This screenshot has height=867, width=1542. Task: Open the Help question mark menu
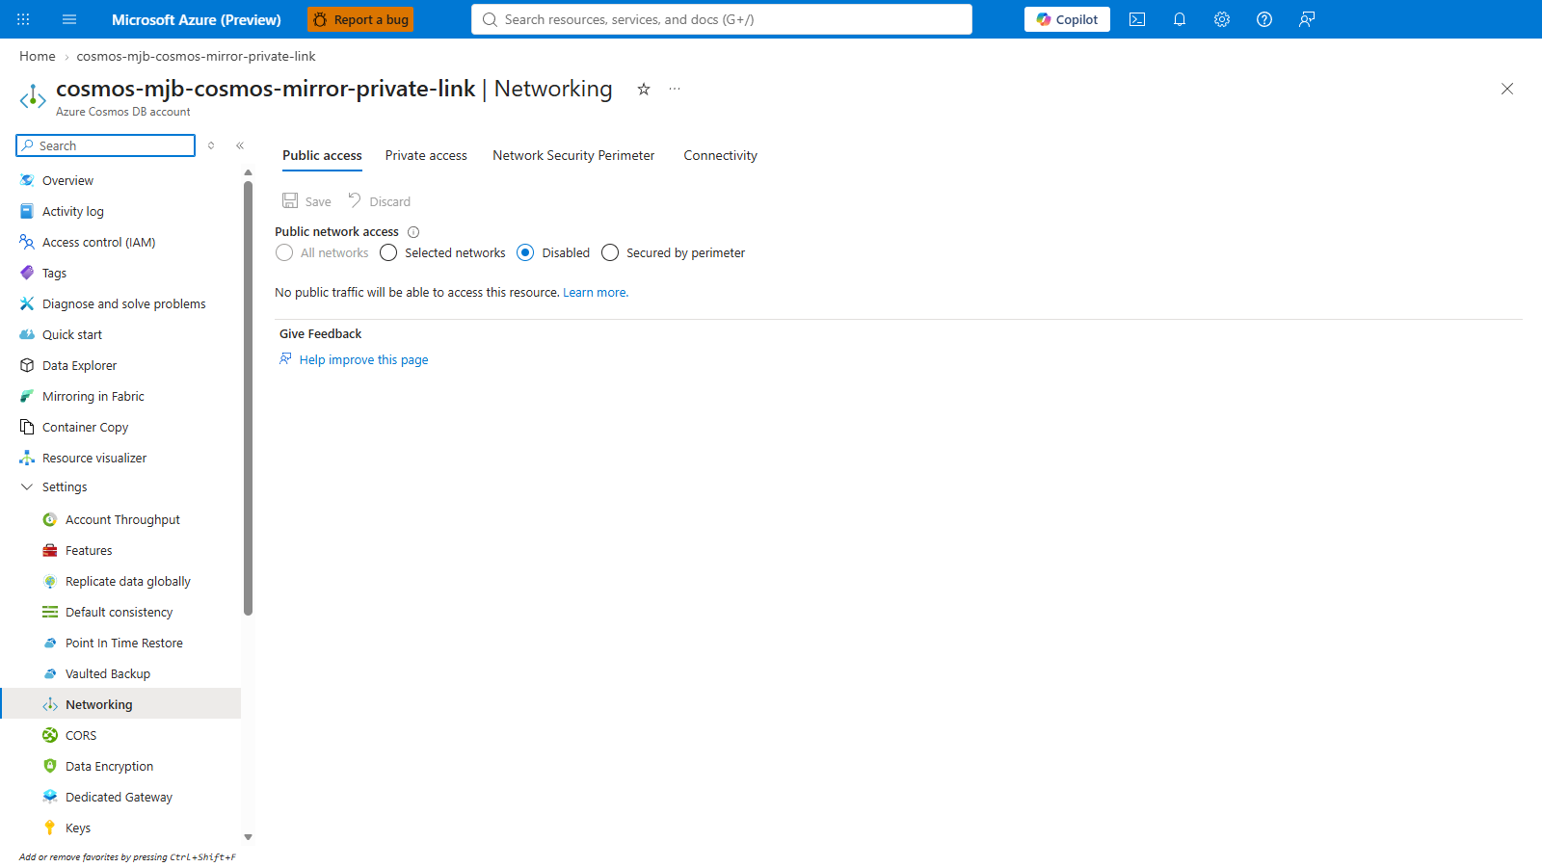(1264, 19)
